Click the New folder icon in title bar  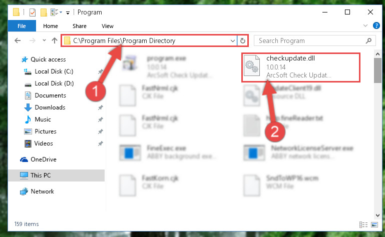[x=44, y=12]
